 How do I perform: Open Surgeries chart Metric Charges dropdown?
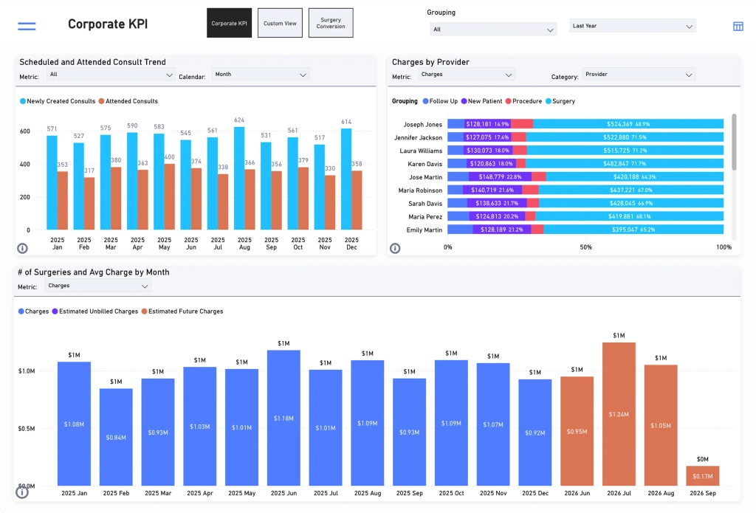[98, 286]
